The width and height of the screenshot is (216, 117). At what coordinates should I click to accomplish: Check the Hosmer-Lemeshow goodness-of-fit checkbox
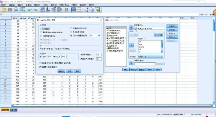tap(41, 33)
